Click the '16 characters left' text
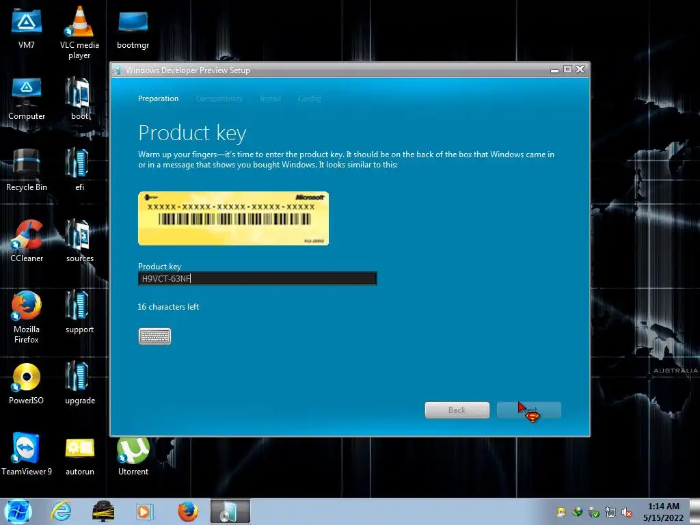Image resolution: width=700 pixels, height=525 pixels. [x=168, y=307]
